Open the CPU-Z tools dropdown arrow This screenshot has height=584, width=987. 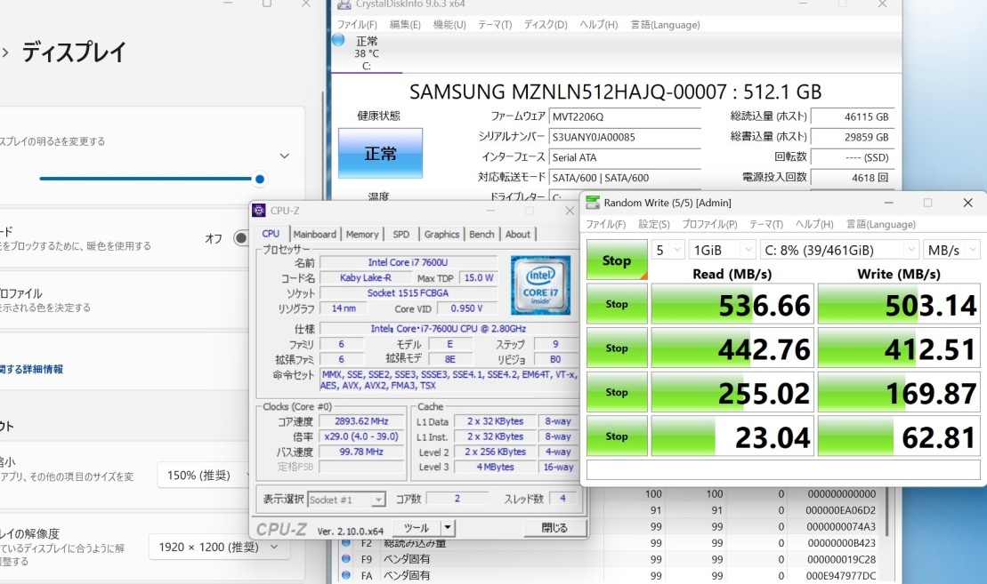[x=448, y=527]
